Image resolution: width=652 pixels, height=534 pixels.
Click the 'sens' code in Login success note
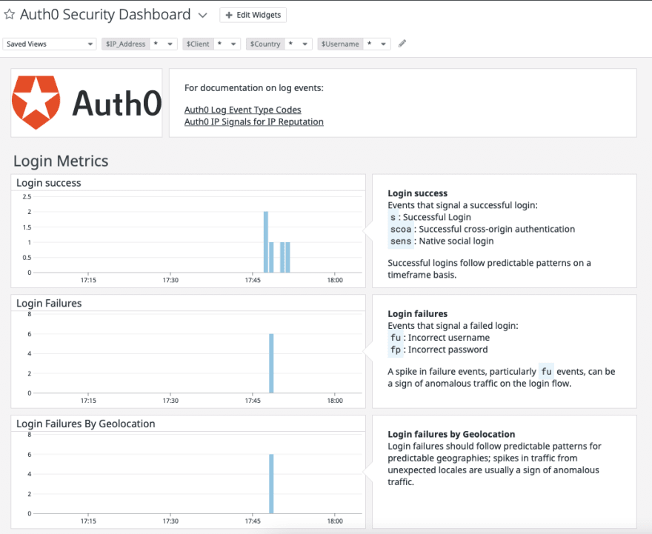tap(400, 241)
